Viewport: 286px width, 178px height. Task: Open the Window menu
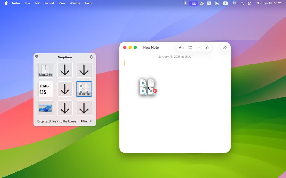[75, 3]
